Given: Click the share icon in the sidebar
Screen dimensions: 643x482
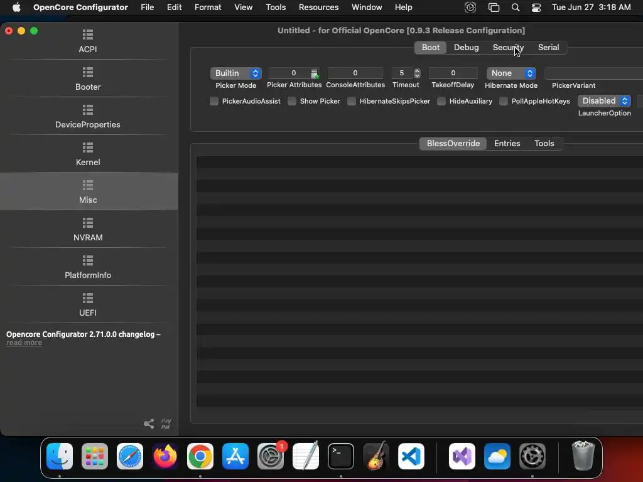Looking at the screenshot, I should click(149, 424).
